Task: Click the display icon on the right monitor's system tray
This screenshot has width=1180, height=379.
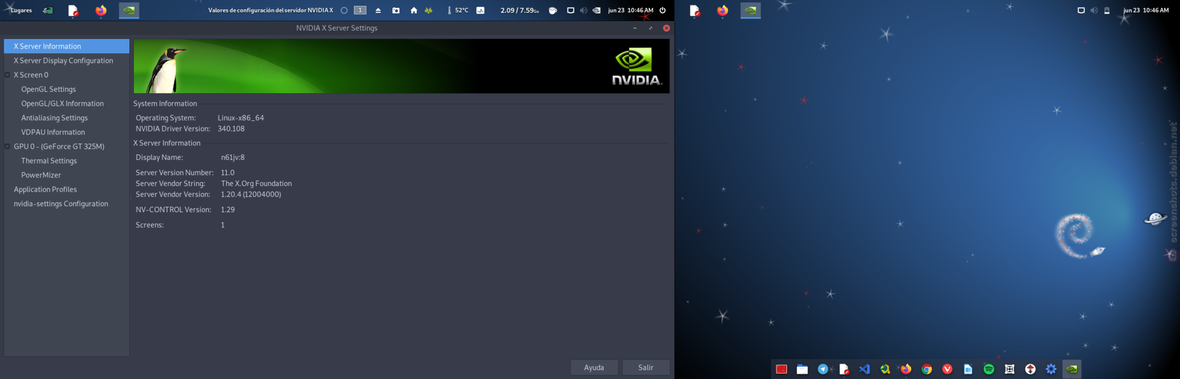Action: pyautogui.click(x=1081, y=10)
